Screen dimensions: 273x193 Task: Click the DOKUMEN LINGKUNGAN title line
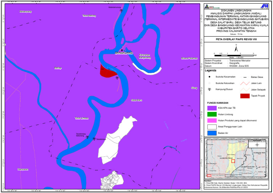click(236, 11)
